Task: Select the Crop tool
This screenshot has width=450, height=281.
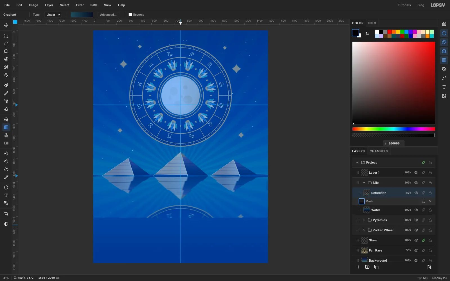Action: [x=6, y=214]
